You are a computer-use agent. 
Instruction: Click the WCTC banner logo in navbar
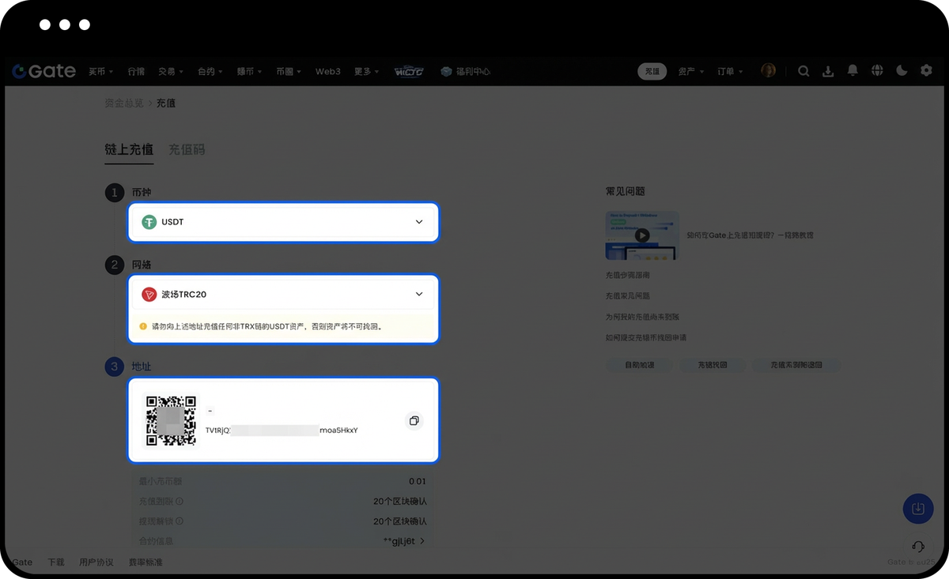(x=409, y=71)
